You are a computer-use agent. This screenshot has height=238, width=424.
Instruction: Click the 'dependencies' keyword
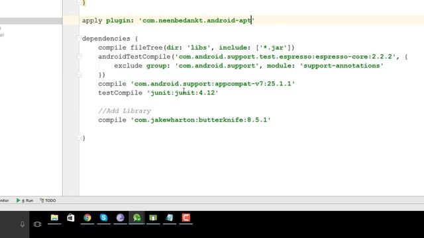[106, 38]
